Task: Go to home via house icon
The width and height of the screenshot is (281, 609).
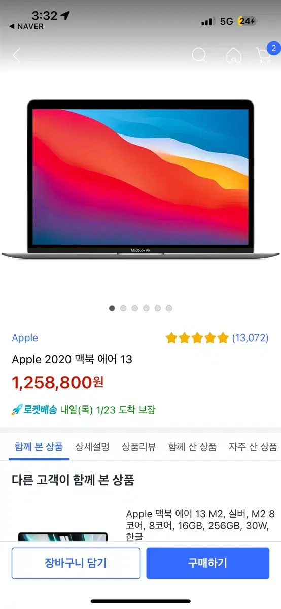Action: point(233,55)
